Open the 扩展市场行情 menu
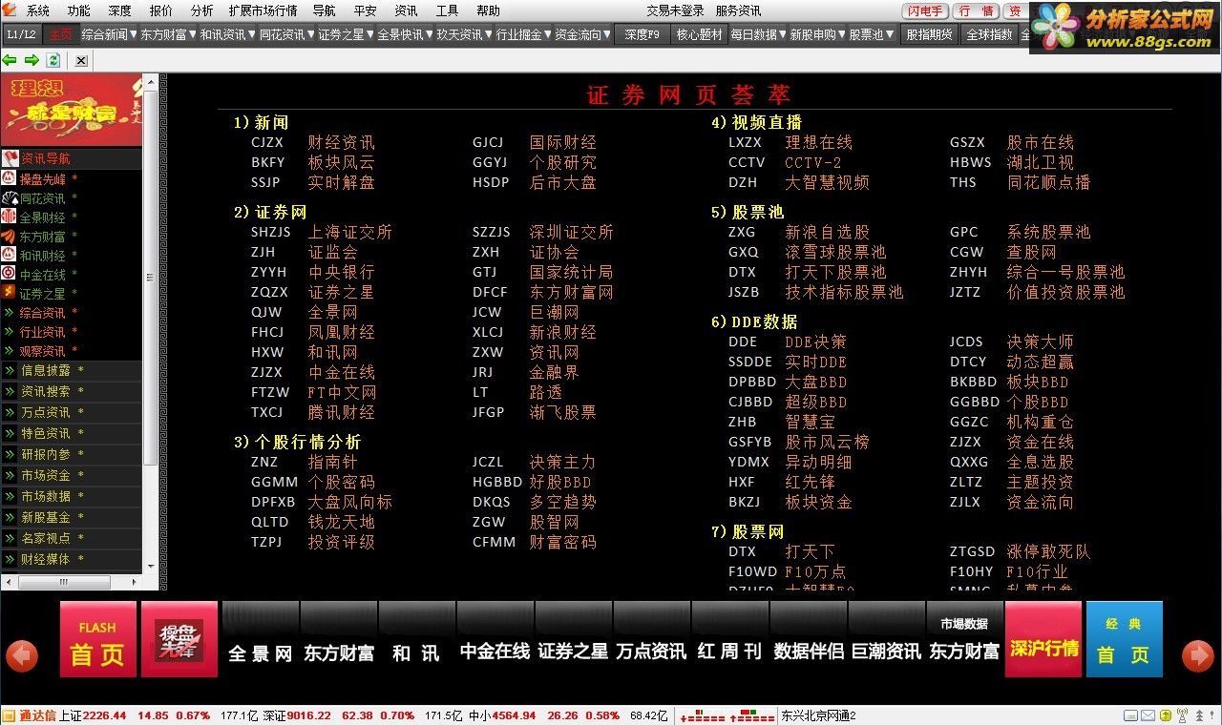Viewport: 1222px width, 725px height. pyautogui.click(x=263, y=10)
